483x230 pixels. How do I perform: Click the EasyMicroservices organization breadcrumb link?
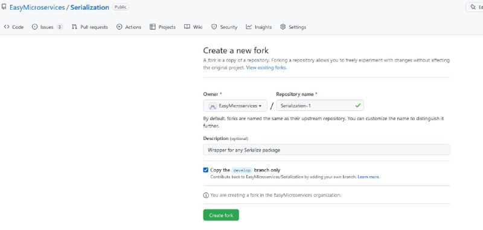point(37,7)
